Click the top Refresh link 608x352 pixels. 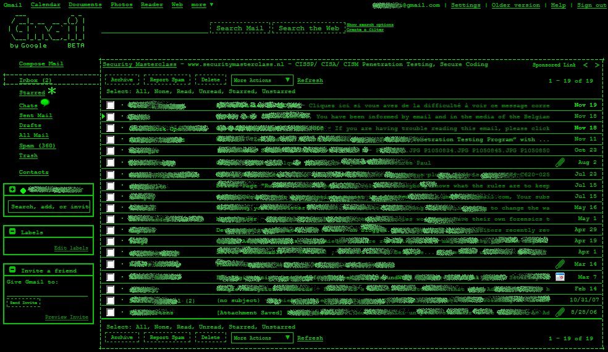(x=310, y=81)
